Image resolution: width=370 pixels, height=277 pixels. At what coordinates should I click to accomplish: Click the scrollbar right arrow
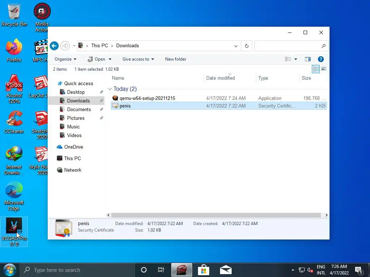[326, 215]
